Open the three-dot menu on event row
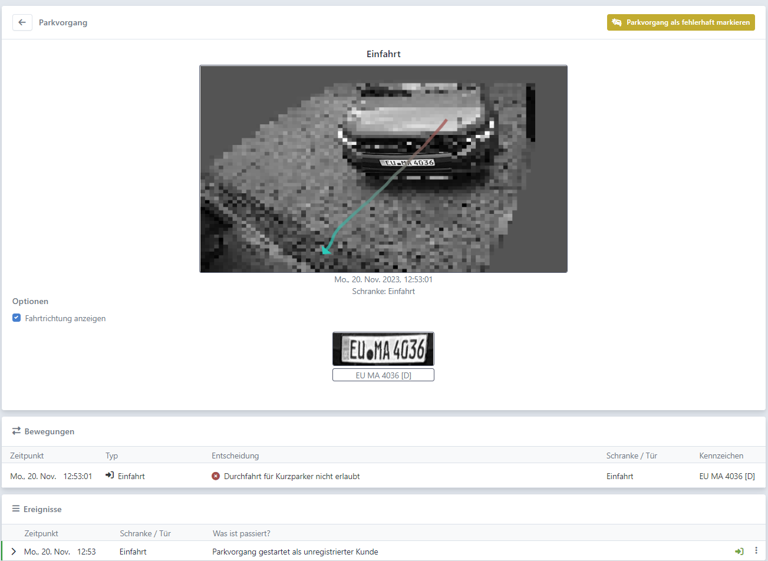The image size is (768, 561). [x=756, y=551]
